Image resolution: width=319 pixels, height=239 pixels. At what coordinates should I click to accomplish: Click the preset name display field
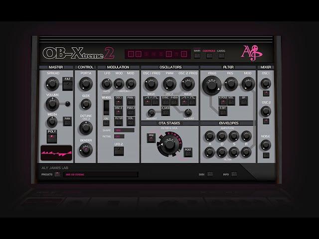click(101, 174)
